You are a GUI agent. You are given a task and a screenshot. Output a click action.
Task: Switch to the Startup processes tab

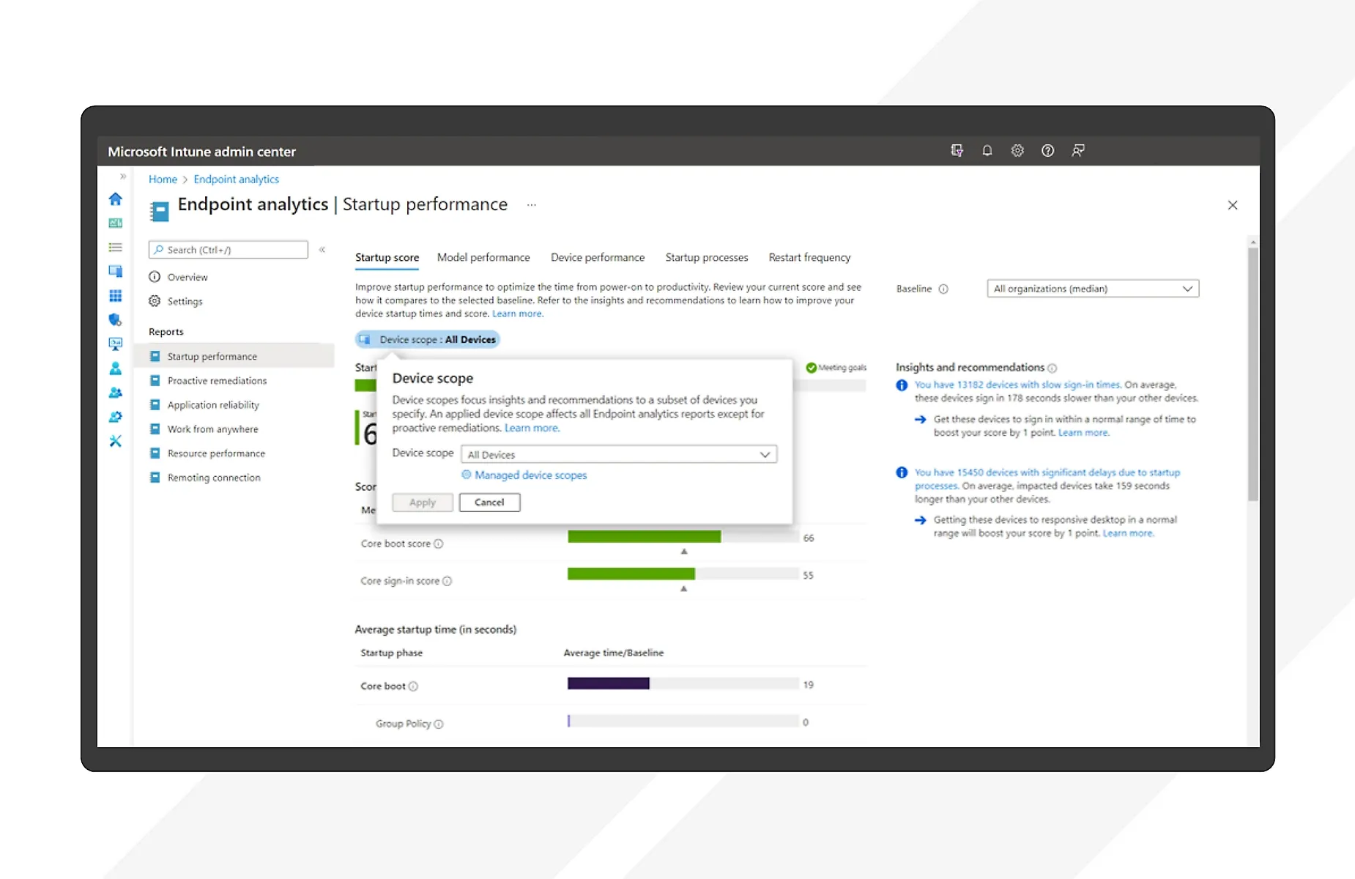(707, 258)
